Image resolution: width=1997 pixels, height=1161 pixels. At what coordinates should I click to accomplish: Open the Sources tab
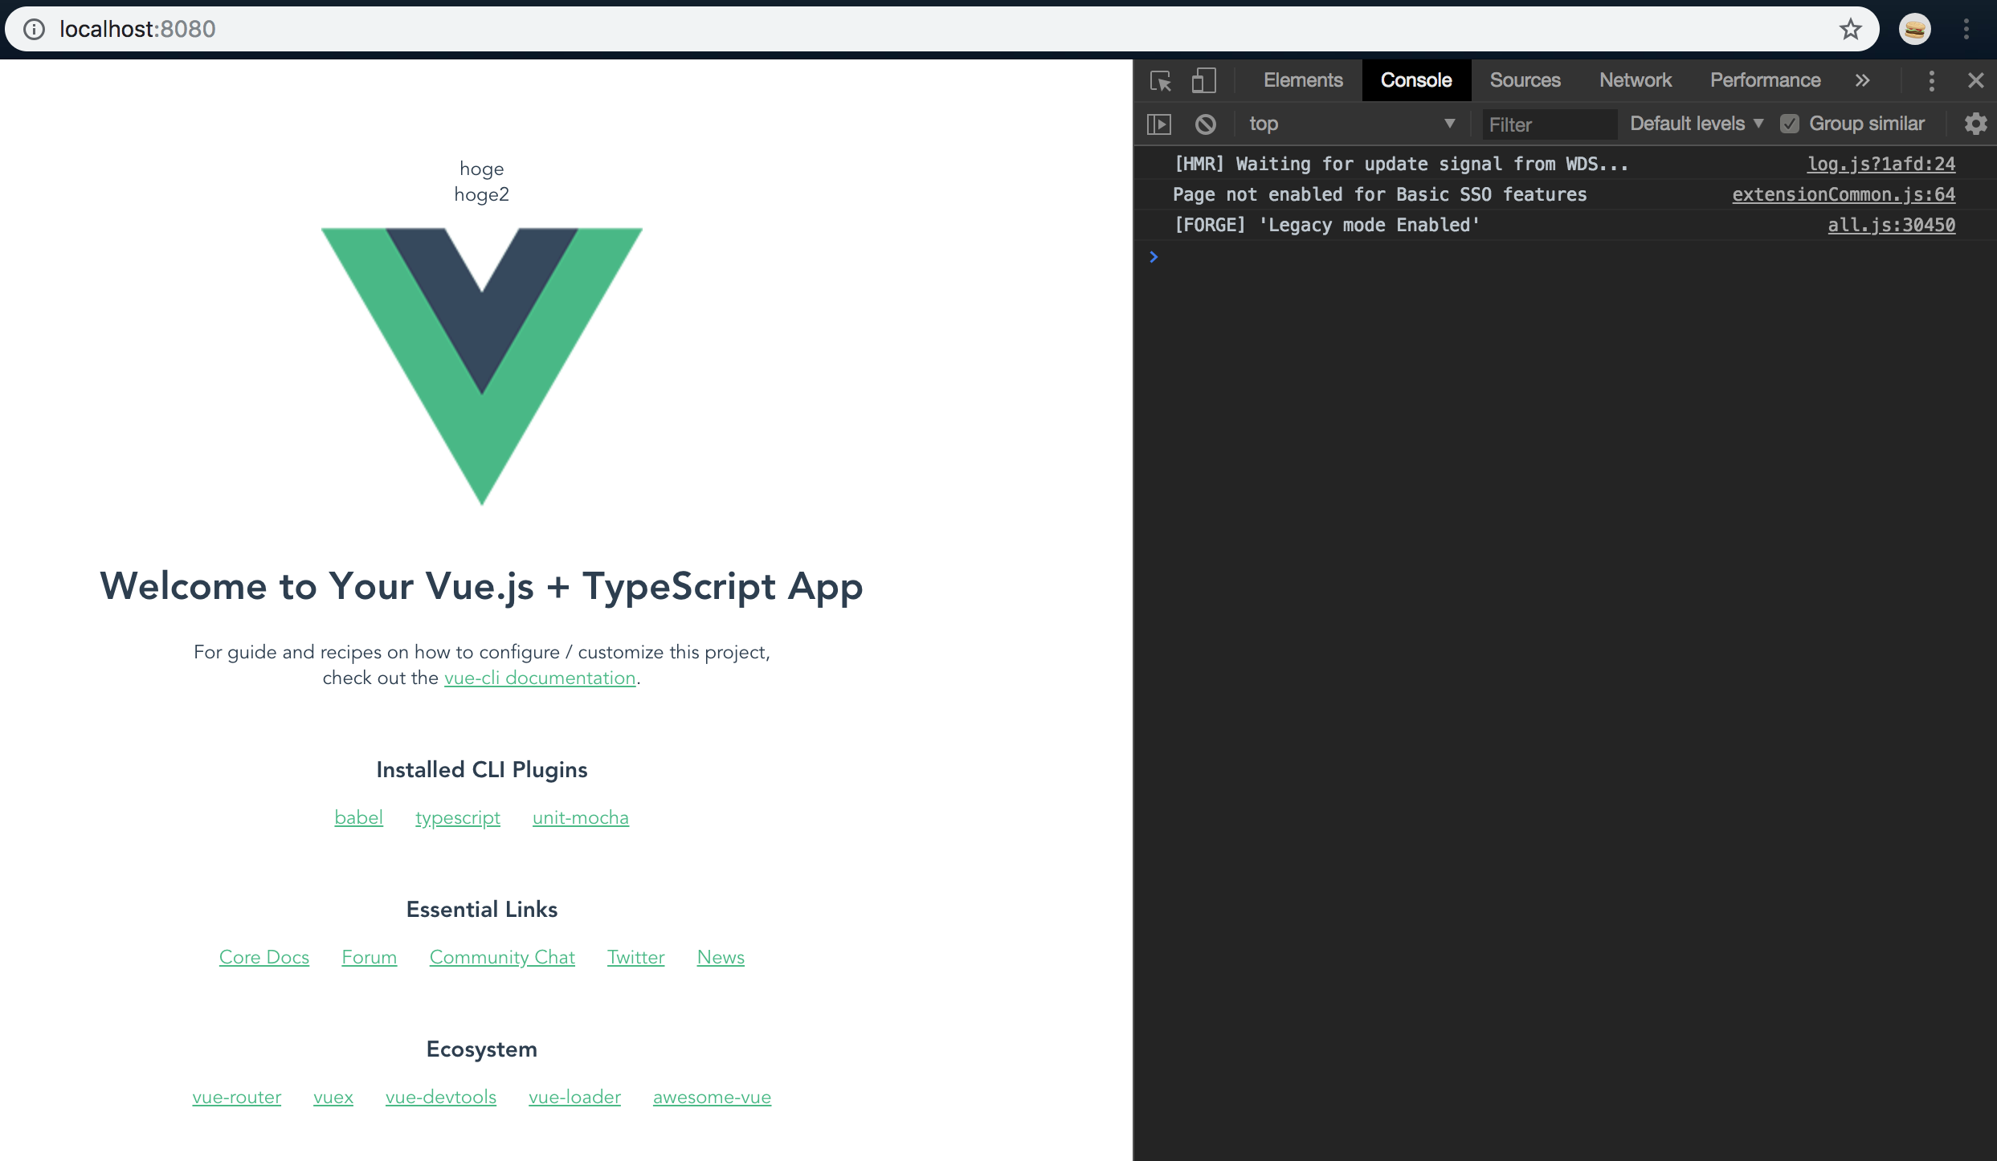1525,80
